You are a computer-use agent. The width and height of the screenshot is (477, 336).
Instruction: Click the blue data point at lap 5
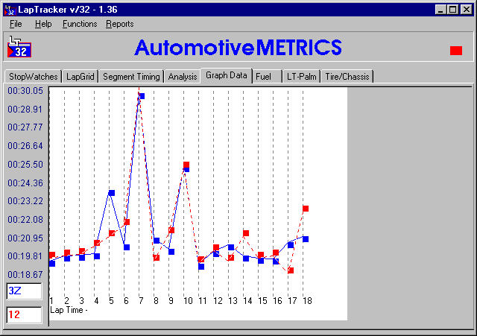[112, 193]
